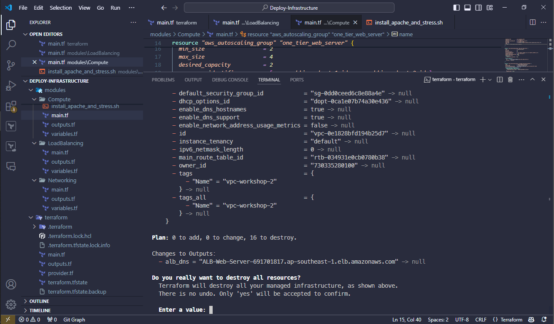This screenshot has width=554, height=324.
Task: Open the View menu
Action: click(x=84, y=8)
